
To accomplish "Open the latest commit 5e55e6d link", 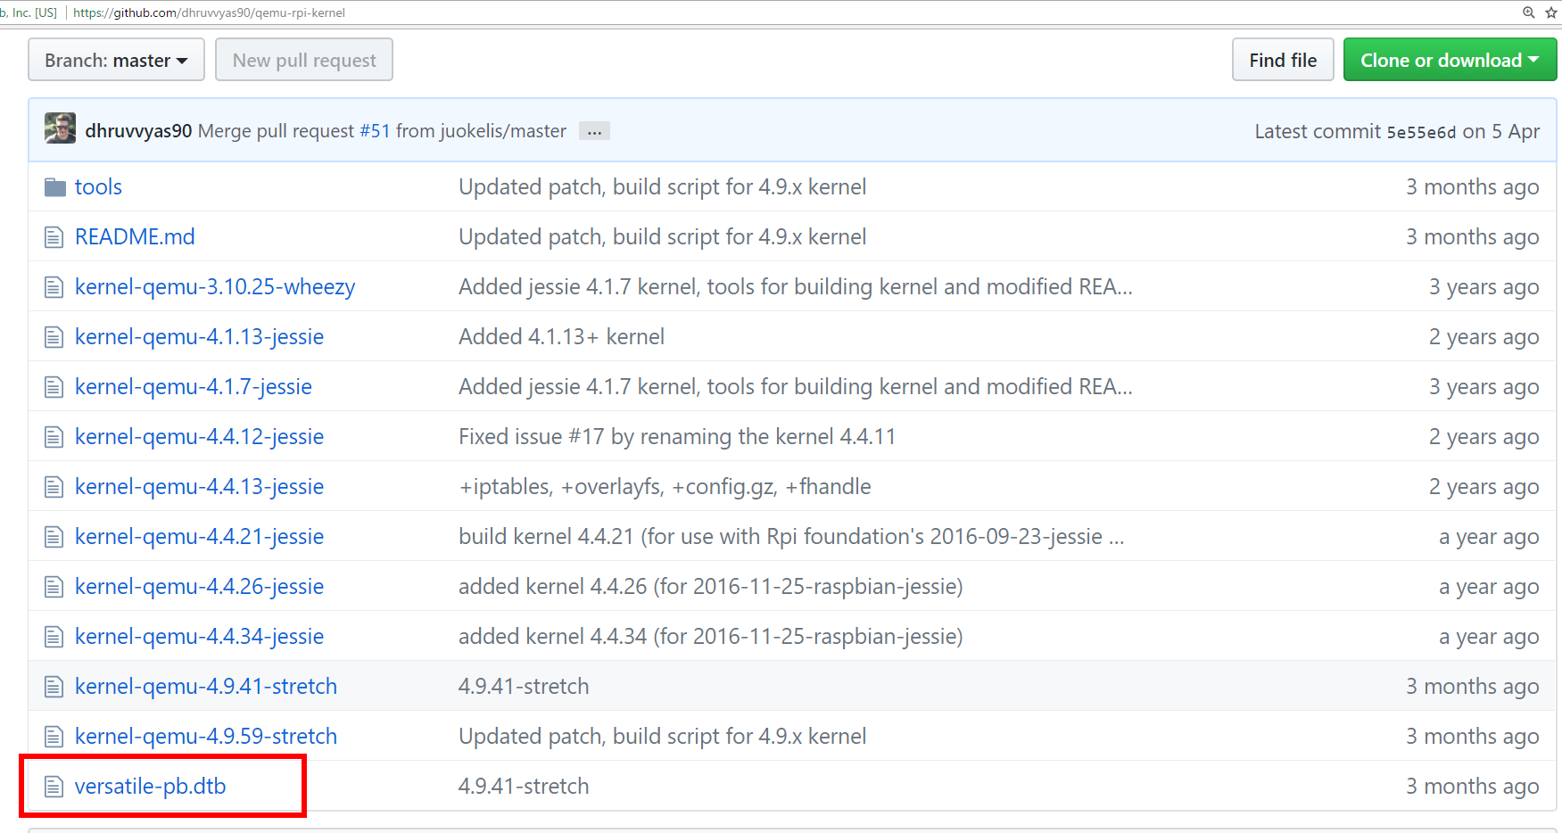I will point(1421,132).
